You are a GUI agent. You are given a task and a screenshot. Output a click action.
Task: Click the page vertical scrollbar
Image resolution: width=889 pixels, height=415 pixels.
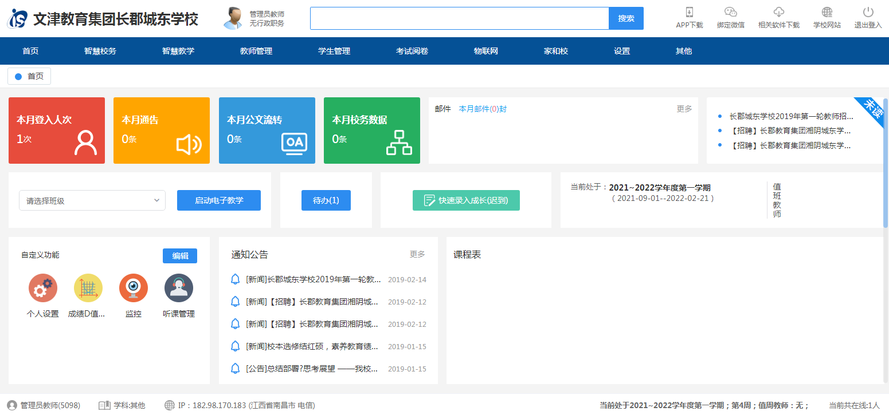click(886, 163)
